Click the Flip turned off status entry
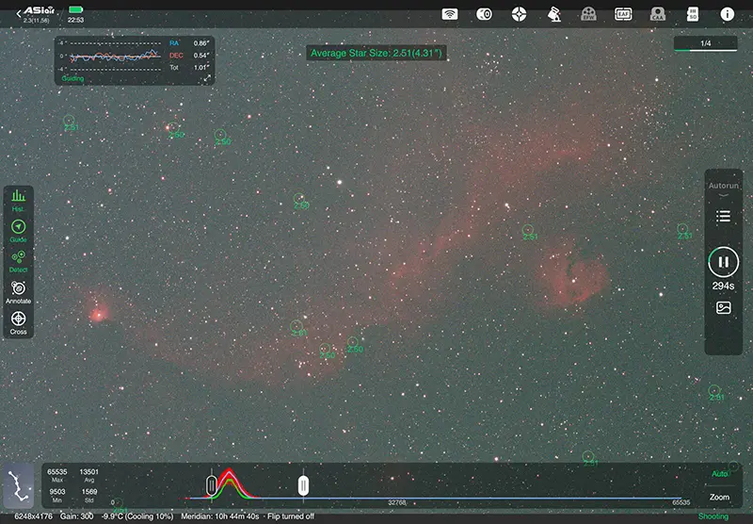The width and height of the screenshot is (753, 524). pyautogui.click(x=291, y=516)
